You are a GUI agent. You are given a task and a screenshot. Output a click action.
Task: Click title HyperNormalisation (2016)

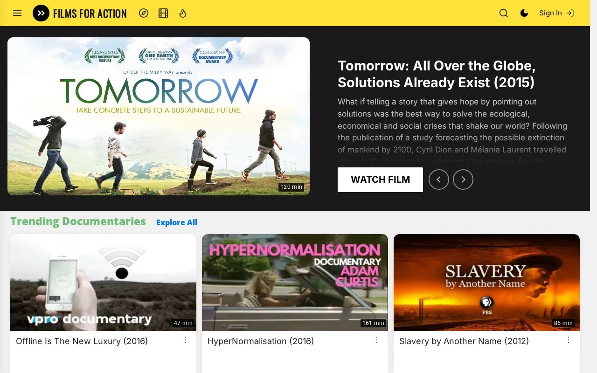coord(261,341)
